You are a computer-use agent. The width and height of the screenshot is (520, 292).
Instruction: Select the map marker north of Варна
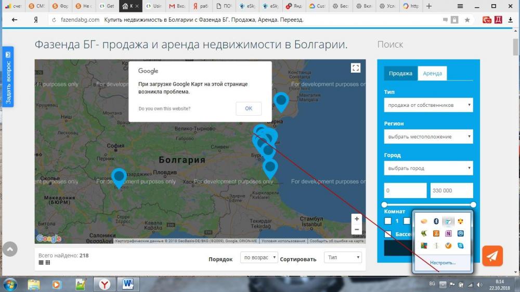pyautogui.click(x=281, y=102)
